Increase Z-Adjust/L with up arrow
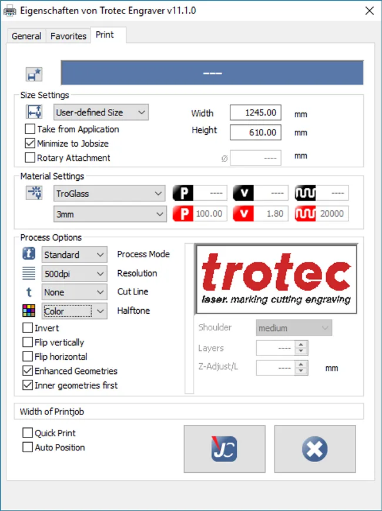This screenshot has width=382, height=511. tap(301, 364)
